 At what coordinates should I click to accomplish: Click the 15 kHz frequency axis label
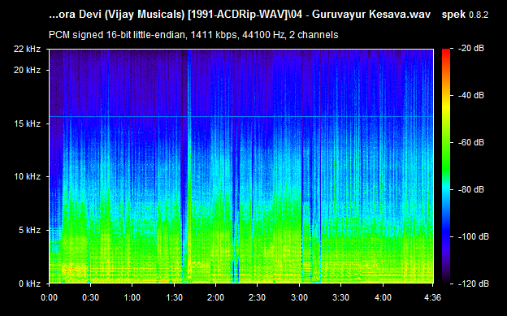(x=27, y=123)
